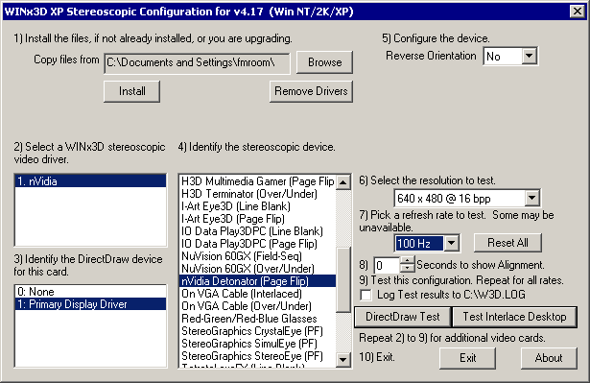Click the seconds alignment input field
The height and width of the screenshot is (383, 590).
coord(388,265)
